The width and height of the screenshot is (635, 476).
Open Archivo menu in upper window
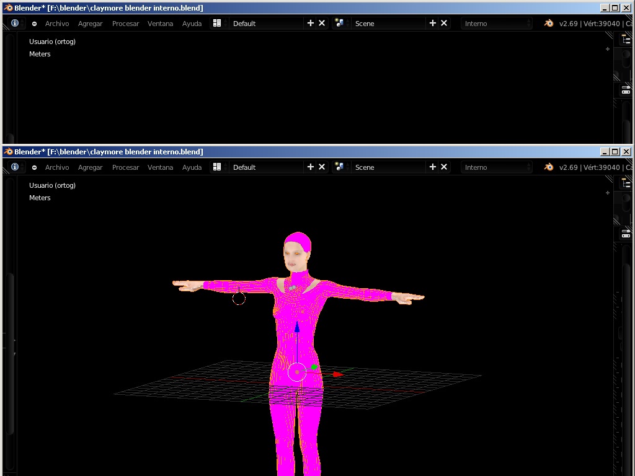click(57, 24)
